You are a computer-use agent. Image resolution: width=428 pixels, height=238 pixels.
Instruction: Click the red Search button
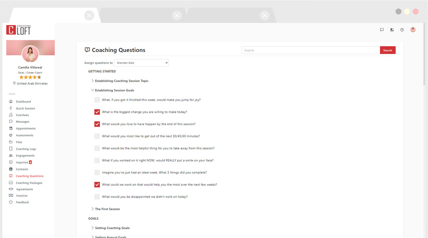(x=388, y=50)
